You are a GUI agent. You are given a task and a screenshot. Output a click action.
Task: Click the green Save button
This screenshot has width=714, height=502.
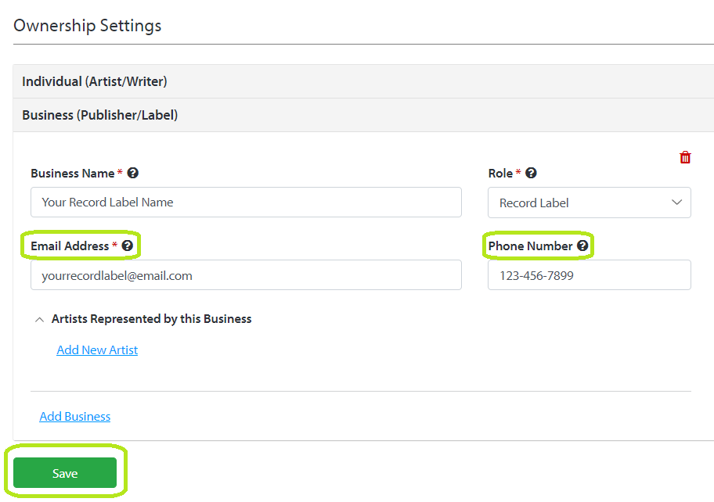click(x=65, y=473)
